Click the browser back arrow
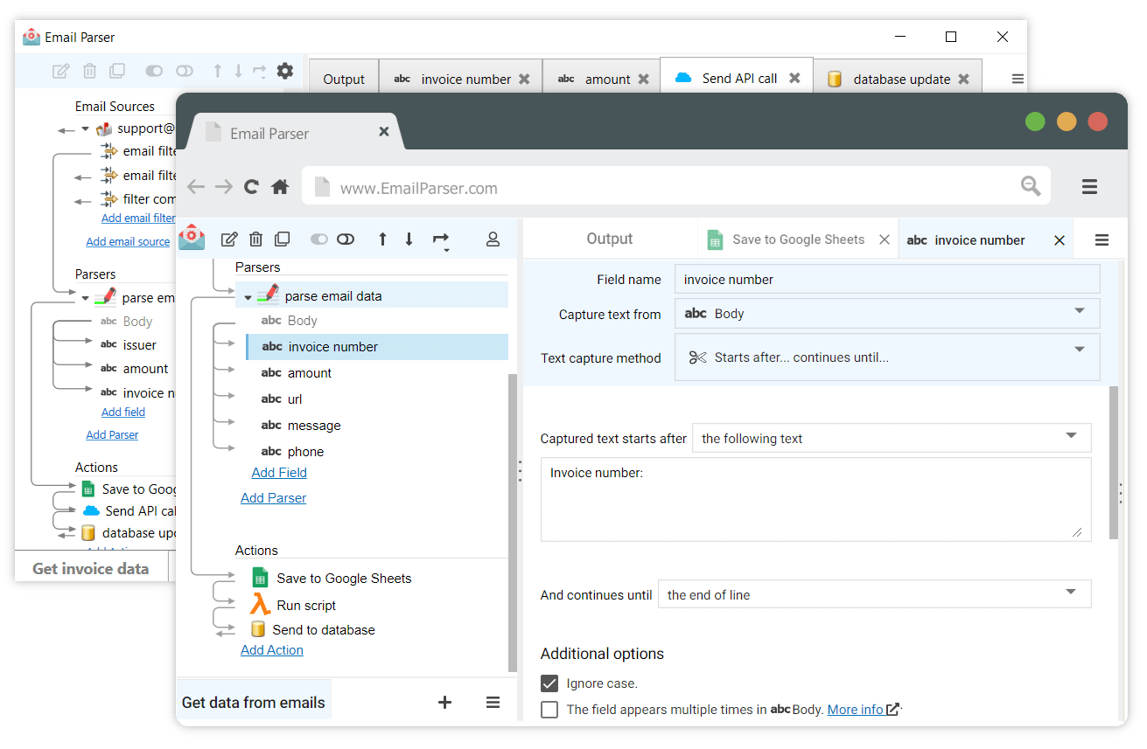This screenshot has width=1147, height=749. (196, 187)
